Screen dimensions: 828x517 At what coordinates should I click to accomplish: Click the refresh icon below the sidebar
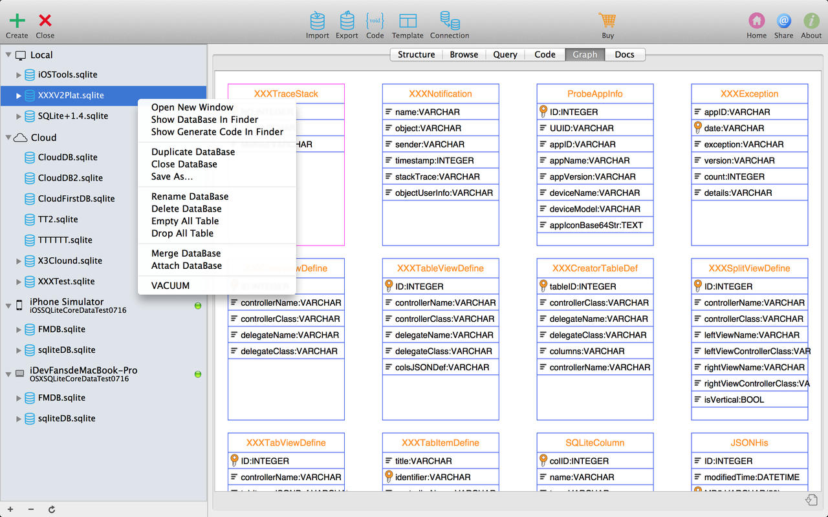[x=52, y=510]
